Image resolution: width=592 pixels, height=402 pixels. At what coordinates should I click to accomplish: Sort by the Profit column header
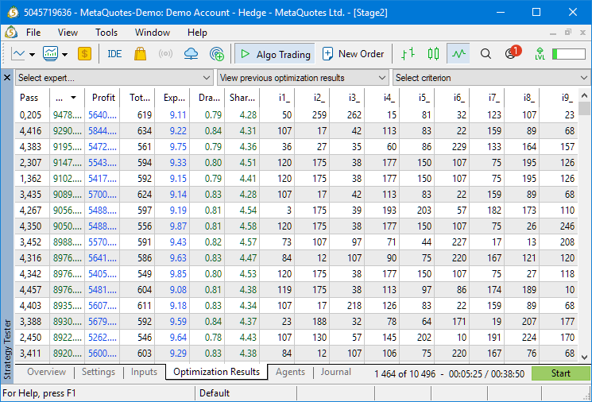click(103, 97)
